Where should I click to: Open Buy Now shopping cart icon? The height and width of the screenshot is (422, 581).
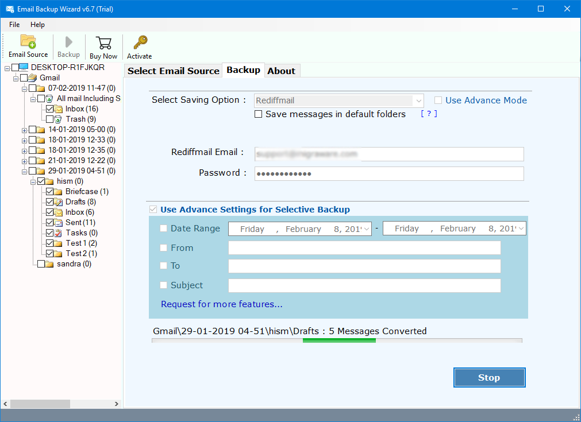(x=103, y=42)
